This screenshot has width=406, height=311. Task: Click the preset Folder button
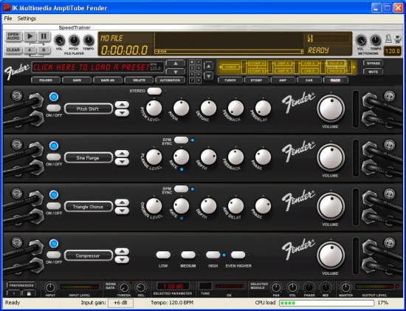pyautogui.click(x=46, y=80)
